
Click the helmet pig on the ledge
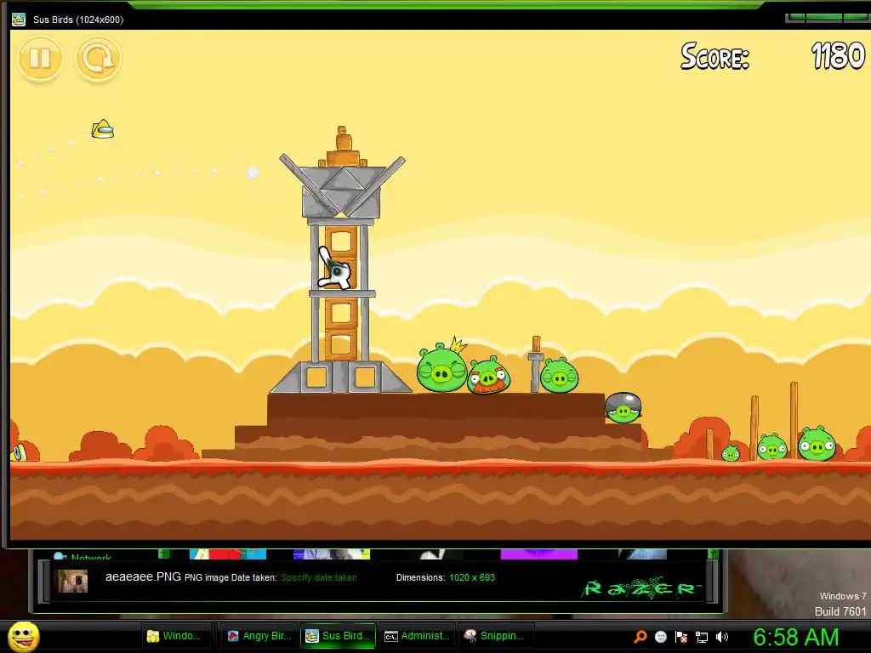click(x=623, y=408)
